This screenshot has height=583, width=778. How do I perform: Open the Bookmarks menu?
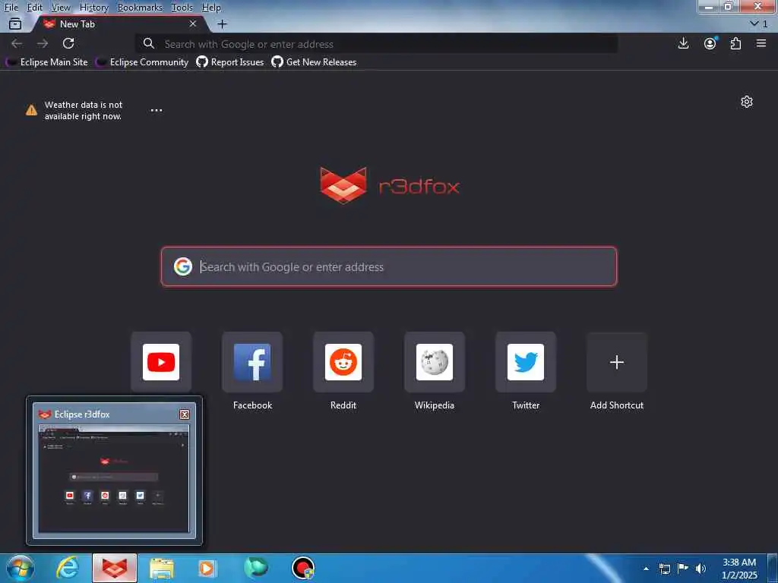pos(140,8)
